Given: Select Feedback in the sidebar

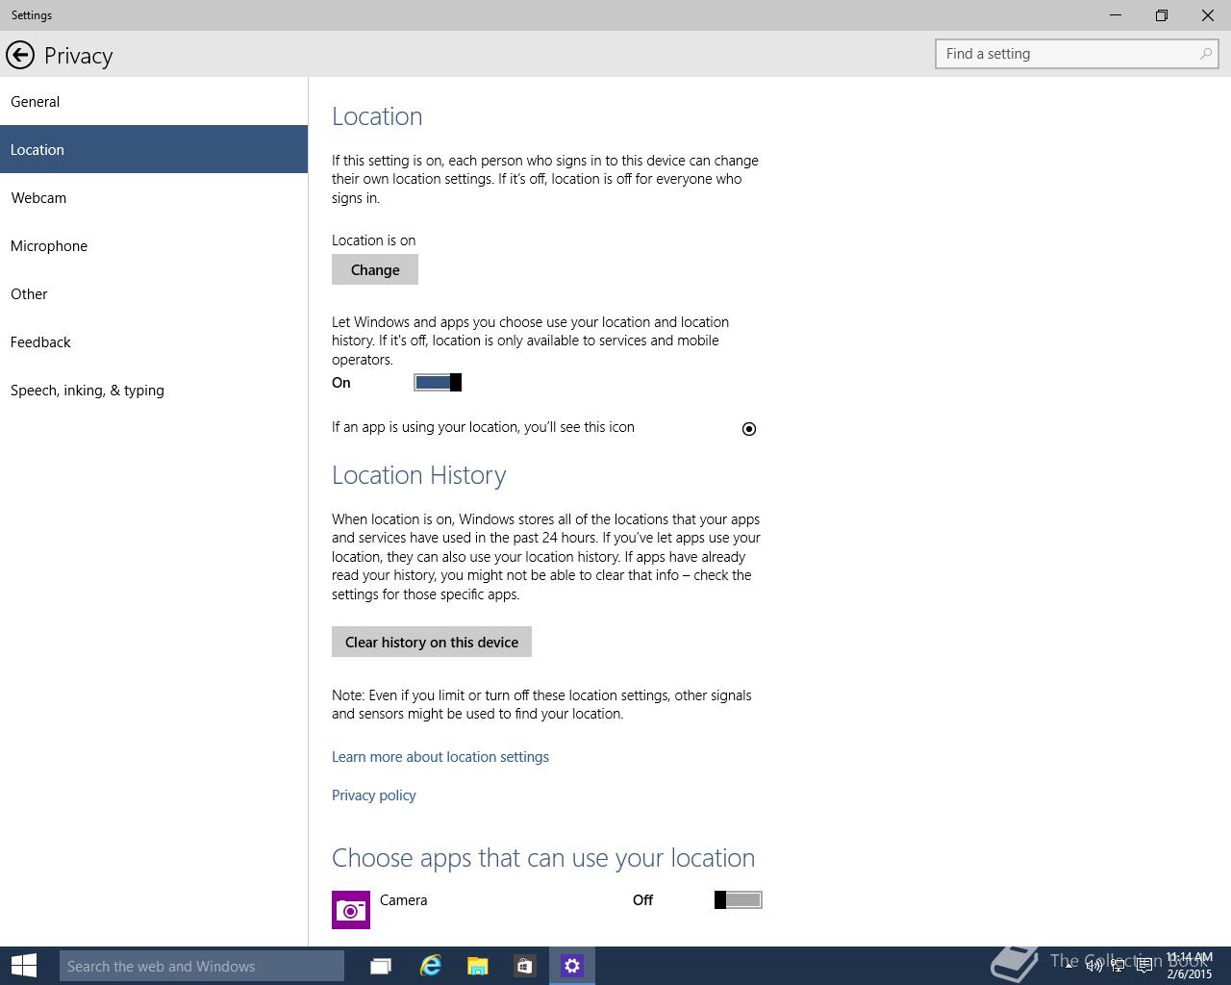Looking at the screenshot, I should tap(154, 341).
